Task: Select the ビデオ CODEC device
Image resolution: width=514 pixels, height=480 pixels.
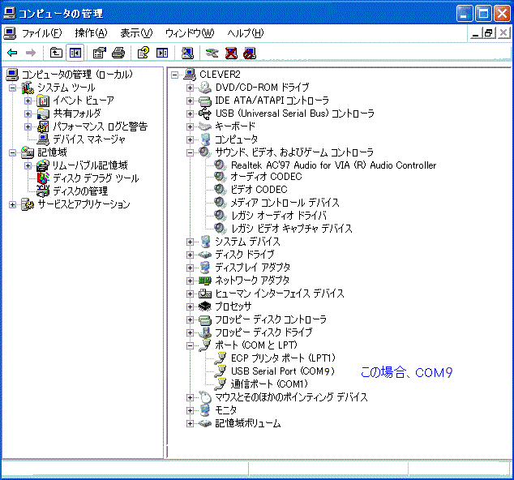Action: coord(259,190)
